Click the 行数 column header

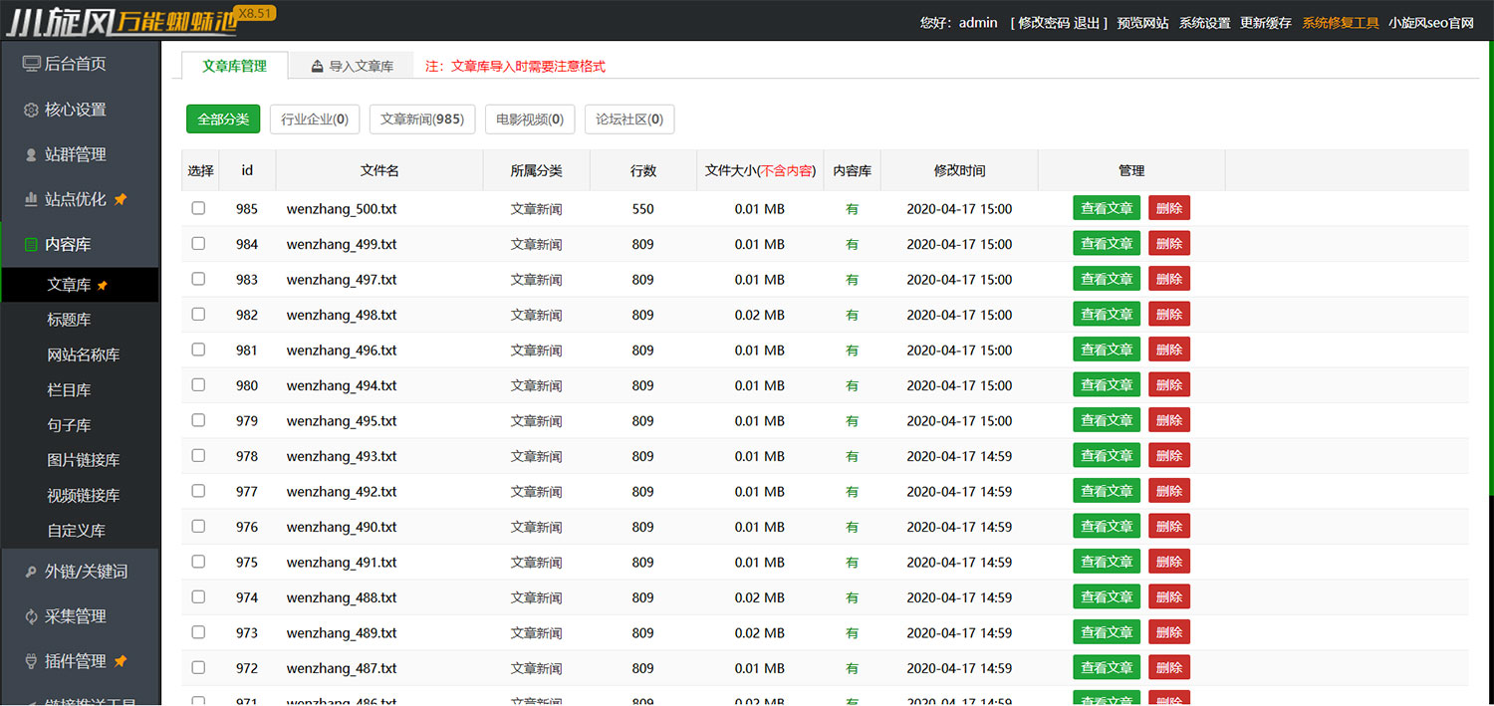point(643,170)
